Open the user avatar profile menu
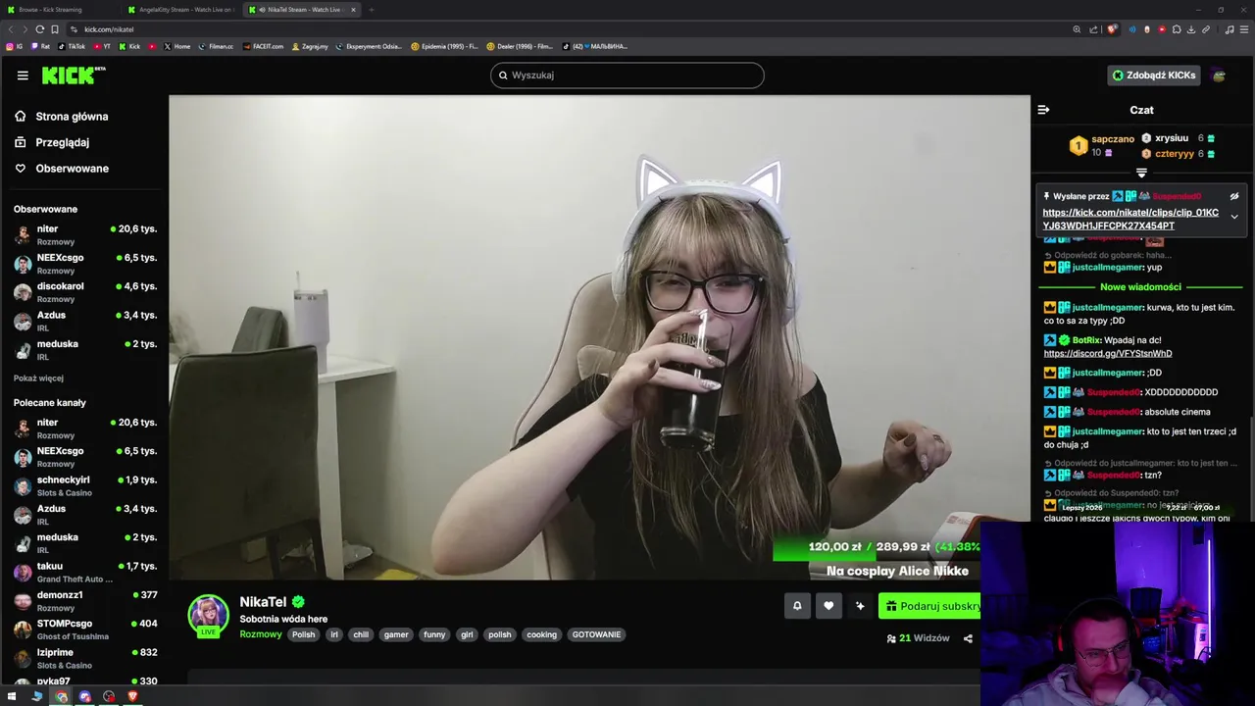 click(x=1219, y=76)
